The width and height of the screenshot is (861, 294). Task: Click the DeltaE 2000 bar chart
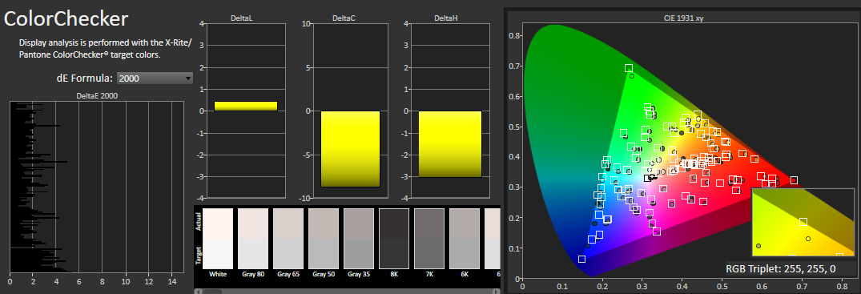tap(97, 186)
